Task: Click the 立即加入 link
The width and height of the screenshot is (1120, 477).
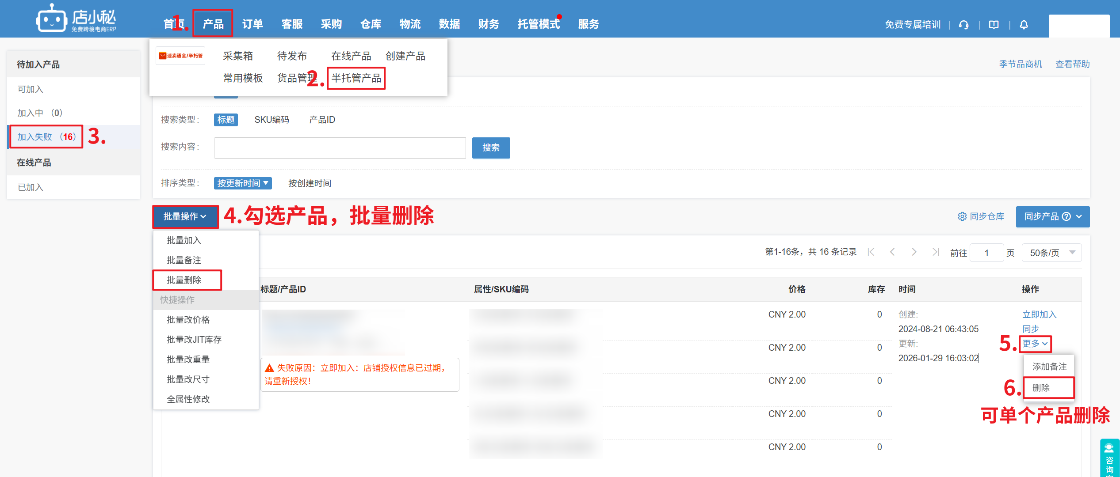Action: click(x=1039, y=314)
